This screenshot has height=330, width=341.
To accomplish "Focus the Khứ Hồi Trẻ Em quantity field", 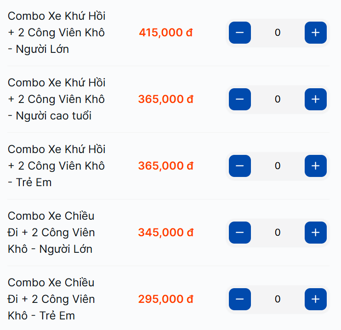I will 278,166.
